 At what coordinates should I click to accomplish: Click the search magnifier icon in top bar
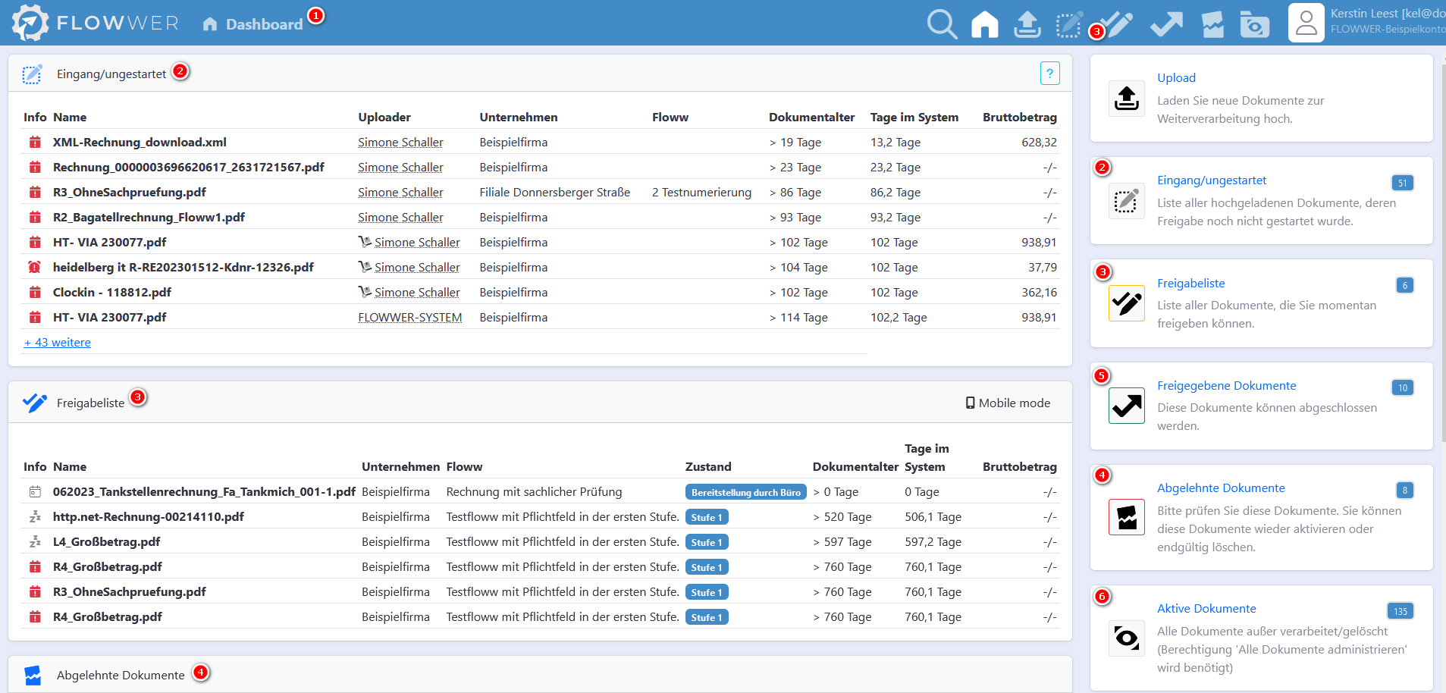[942, 24]
